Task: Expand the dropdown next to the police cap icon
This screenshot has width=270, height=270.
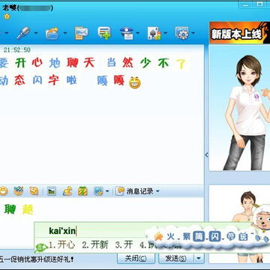Action: point(138,33)
